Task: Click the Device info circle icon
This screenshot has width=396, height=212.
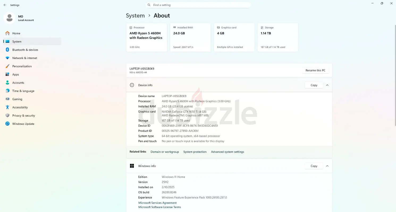Action: pyautogui.click(x=132, y=85)
